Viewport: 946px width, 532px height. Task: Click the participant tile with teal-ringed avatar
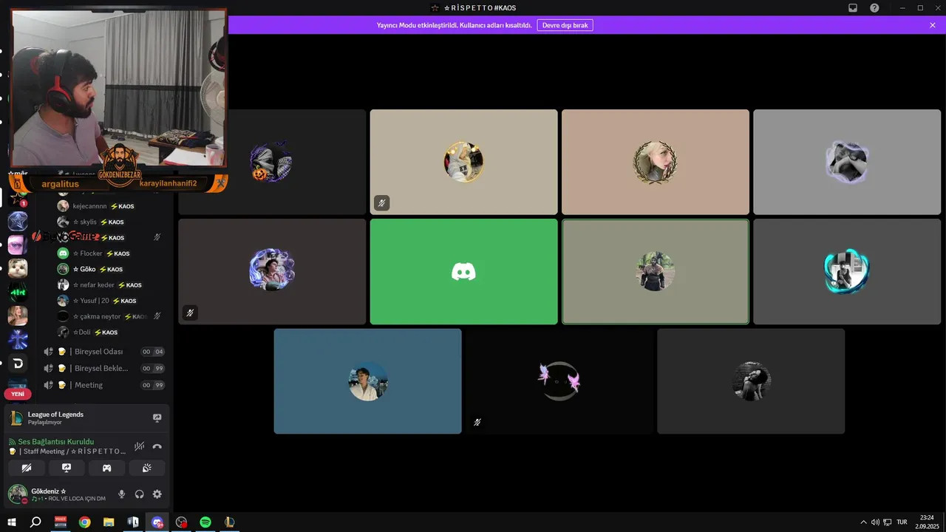(x=847, y=271)
